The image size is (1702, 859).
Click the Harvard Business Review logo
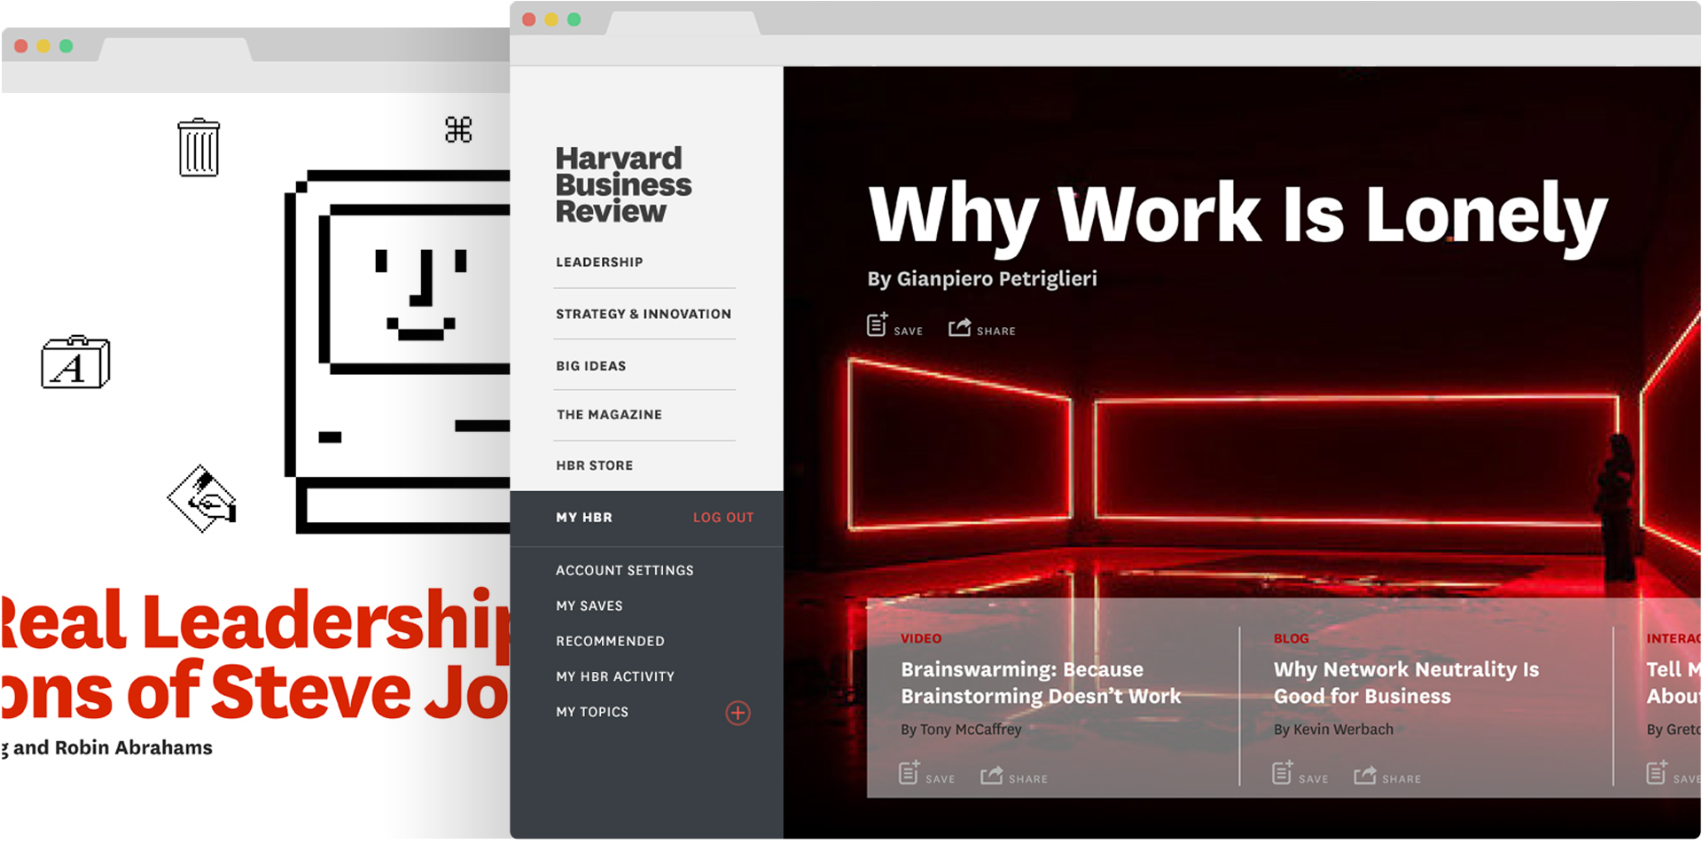tap(622, 184)
